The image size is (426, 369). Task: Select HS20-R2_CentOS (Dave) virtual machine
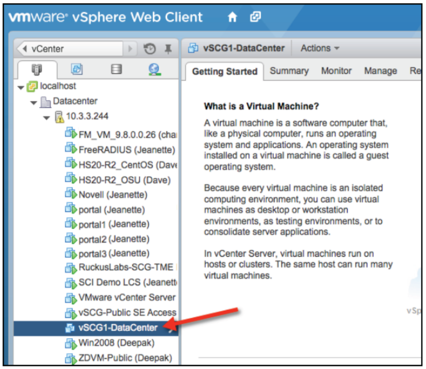tap(128, 165)
